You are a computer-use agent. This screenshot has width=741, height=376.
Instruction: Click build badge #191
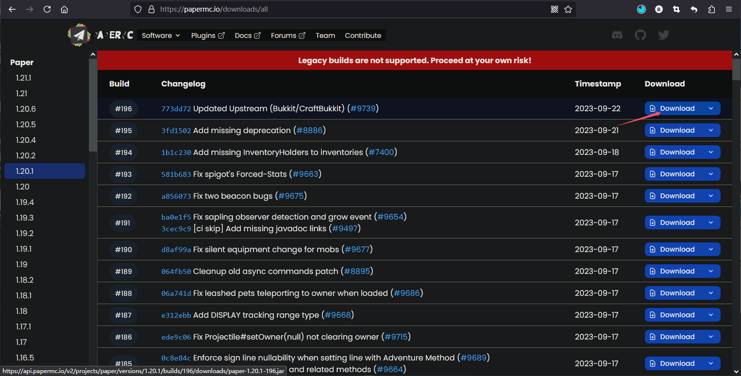pyautogui.click(x=123, y=222)
